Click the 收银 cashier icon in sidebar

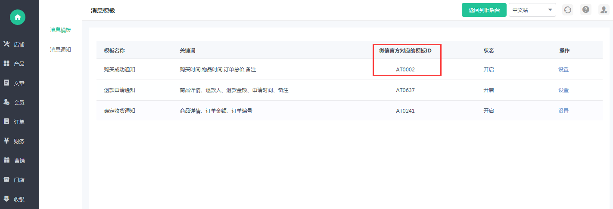click(6, 199)
